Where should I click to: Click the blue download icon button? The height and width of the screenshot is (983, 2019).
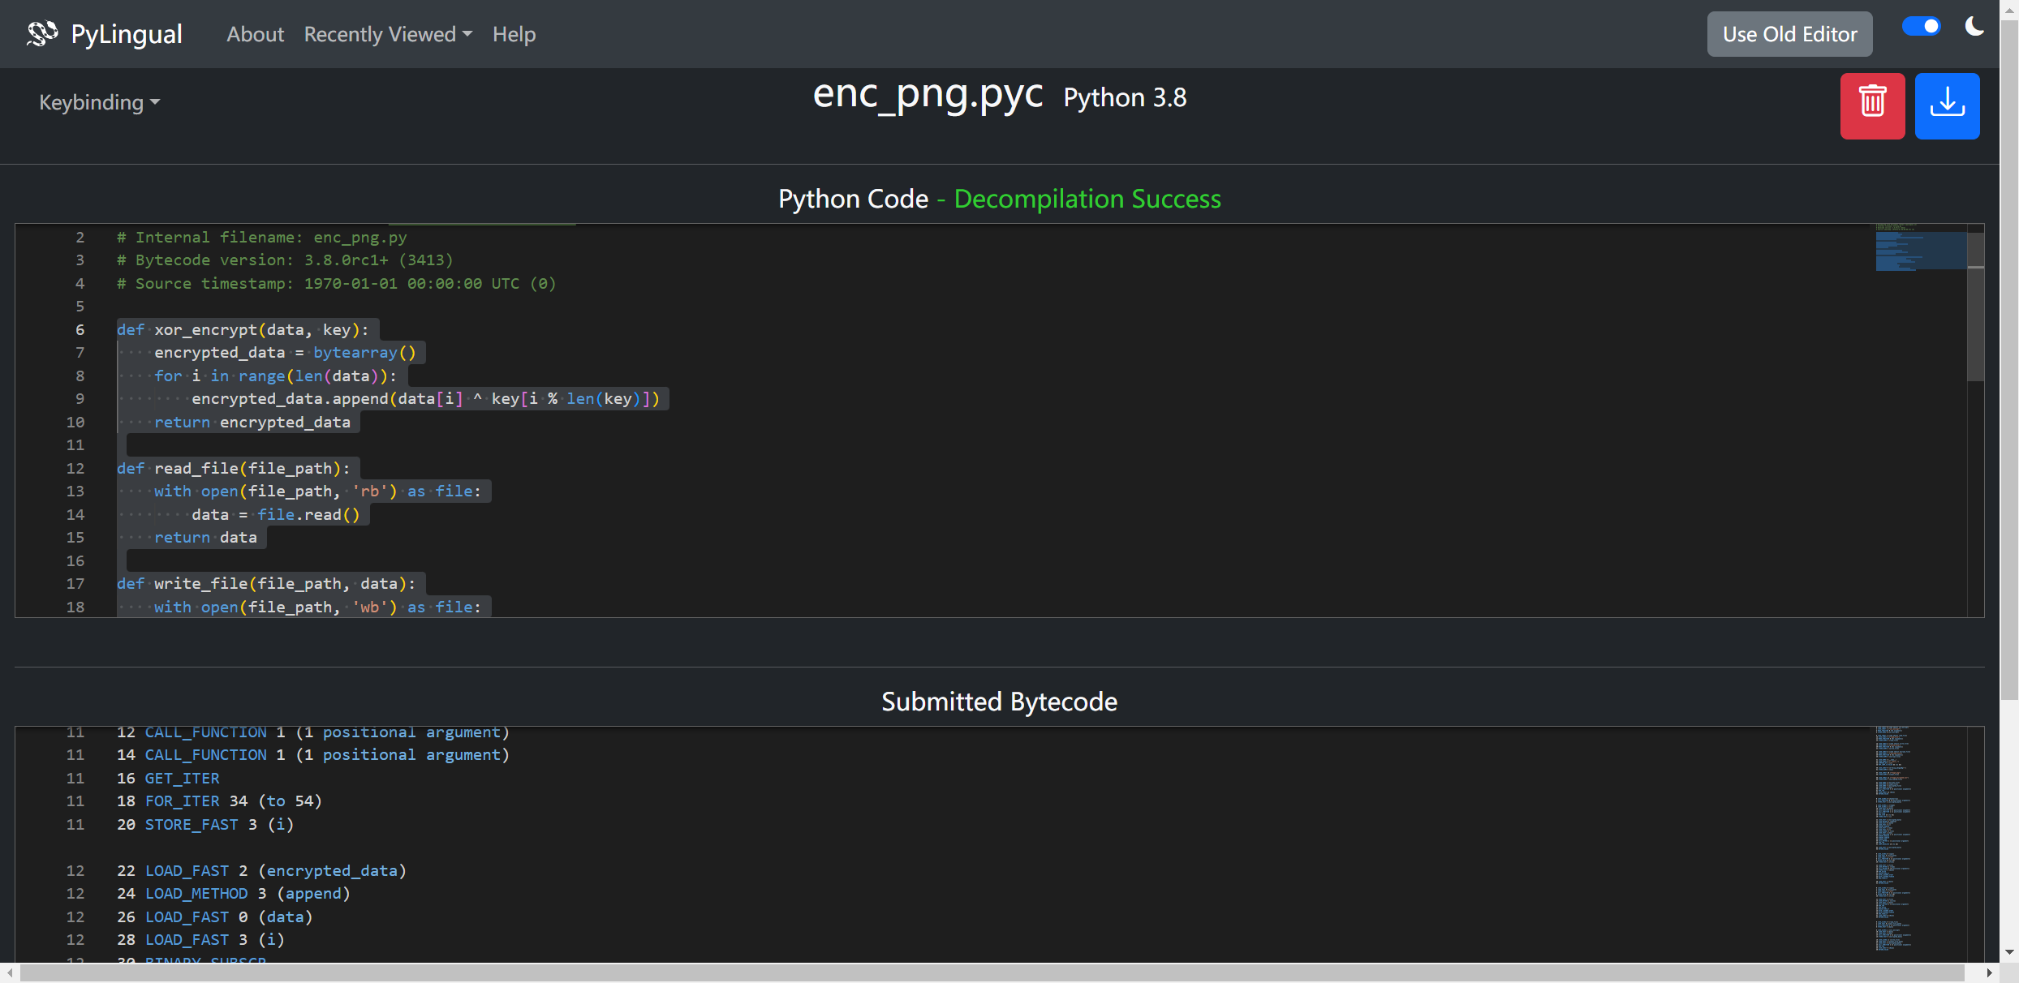point(1947,105)
